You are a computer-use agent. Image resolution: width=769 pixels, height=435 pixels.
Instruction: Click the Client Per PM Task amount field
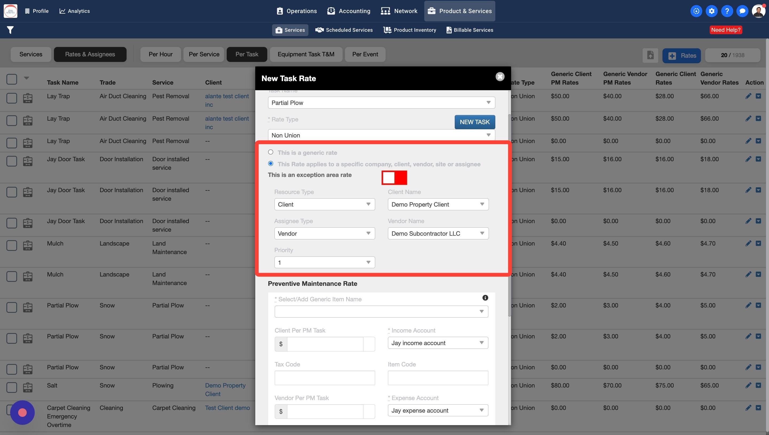pos(325,344)
